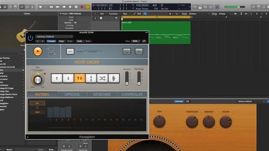Open the Rate value dropdown
The height and width of the screenshot is (151, 269).
pyautogui.click(x=38, y=70)
